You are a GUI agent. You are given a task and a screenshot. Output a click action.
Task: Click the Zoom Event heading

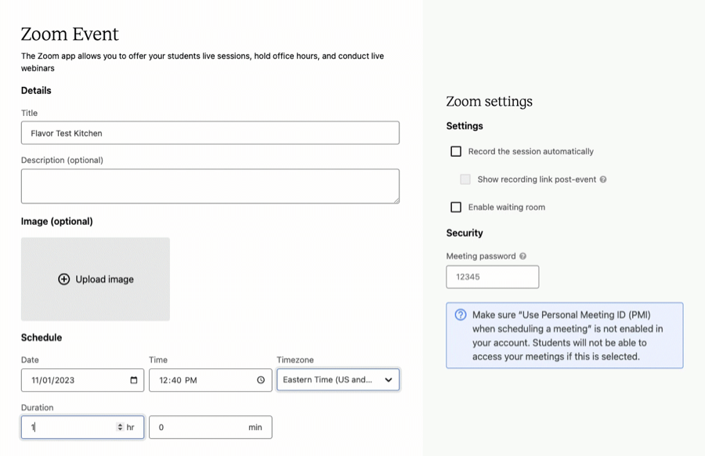pyautogui.click(x=70, y=34)
